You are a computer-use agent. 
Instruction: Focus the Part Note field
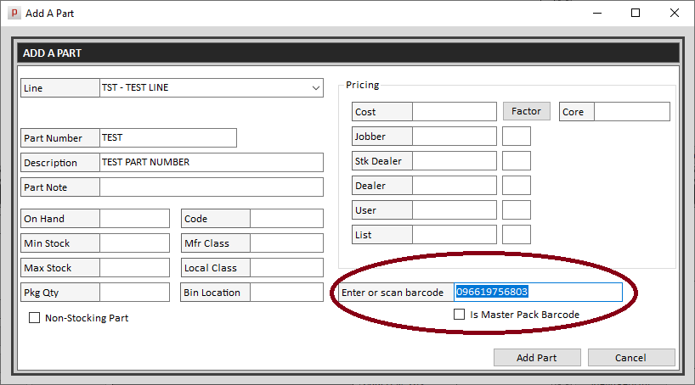[212, 187]
